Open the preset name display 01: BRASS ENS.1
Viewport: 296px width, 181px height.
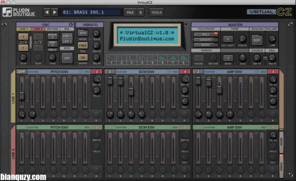tap(90, 12)
